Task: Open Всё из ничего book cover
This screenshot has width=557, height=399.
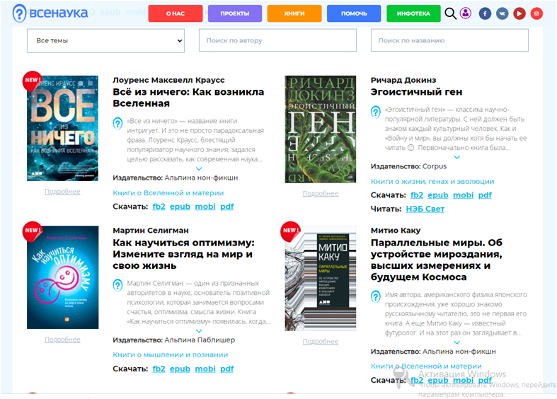Action: [x=62, y=128]
